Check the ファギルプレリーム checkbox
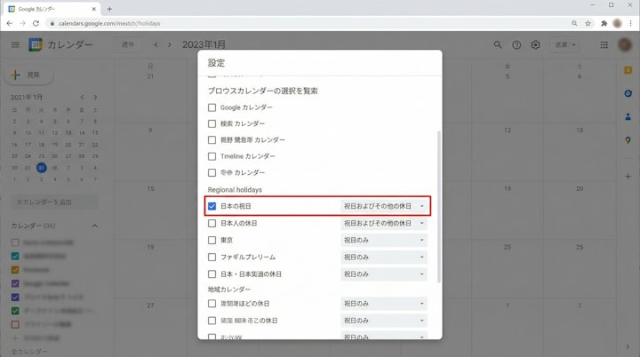 point(212,257)
